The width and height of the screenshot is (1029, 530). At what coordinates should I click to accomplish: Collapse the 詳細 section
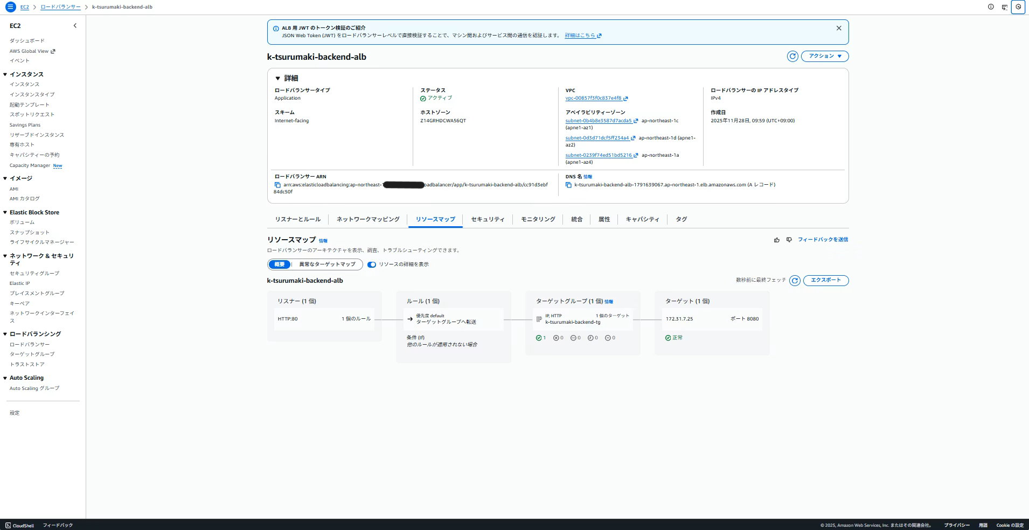(x=277, y=78)
